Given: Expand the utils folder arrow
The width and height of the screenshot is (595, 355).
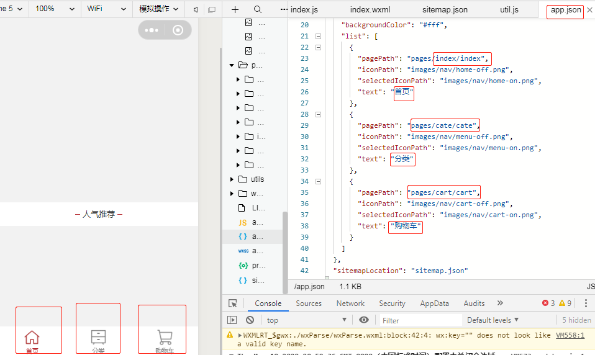Looking at the screenshot, I should coord(232,179).
